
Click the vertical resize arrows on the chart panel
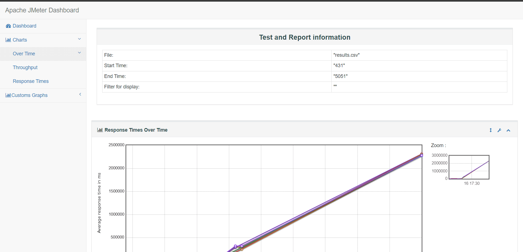pos(491,130)
